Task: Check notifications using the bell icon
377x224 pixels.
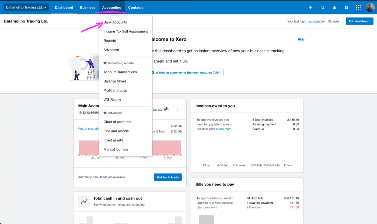Action: point(334,7)
